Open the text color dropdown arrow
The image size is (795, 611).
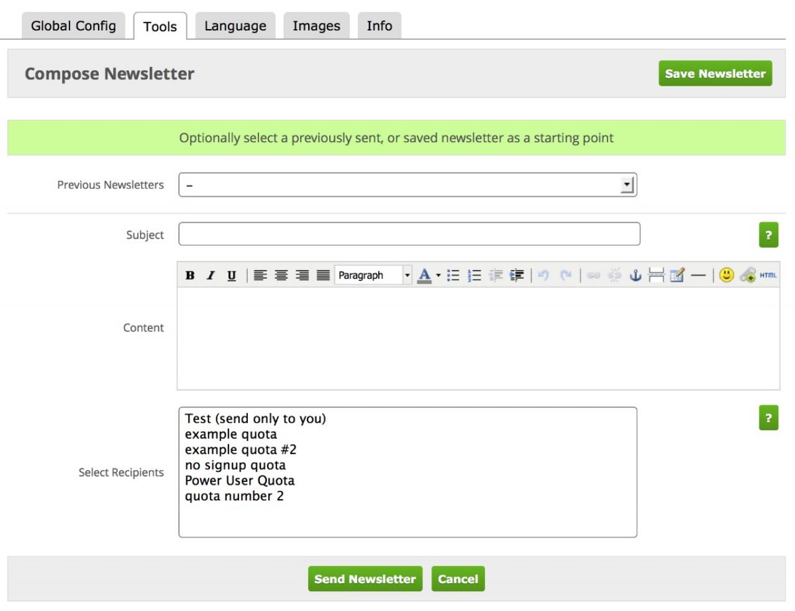438,275
